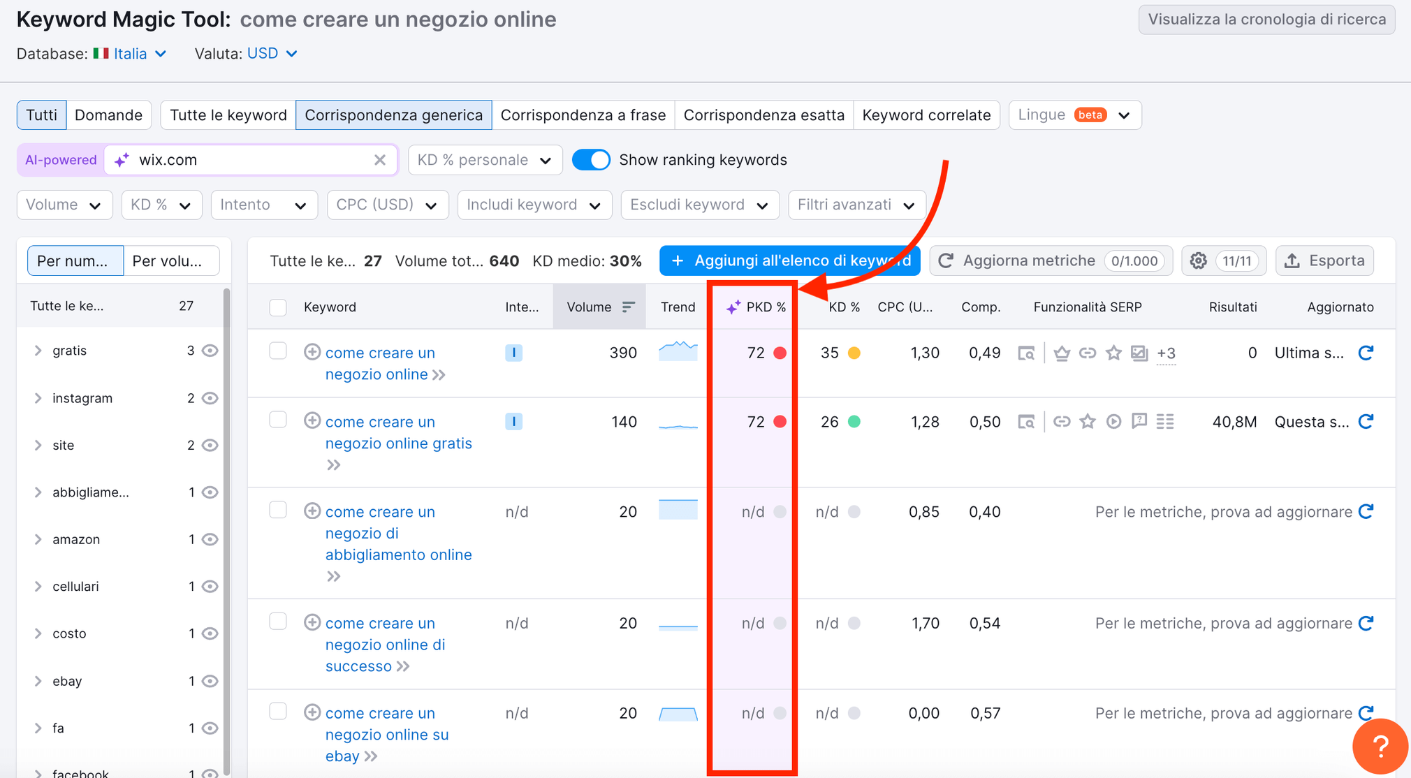This screenshot has height=778, width=1411.
Task: Refresh the 'negozio di abbigliamento online' row metrics
Action: [1366, 511]
